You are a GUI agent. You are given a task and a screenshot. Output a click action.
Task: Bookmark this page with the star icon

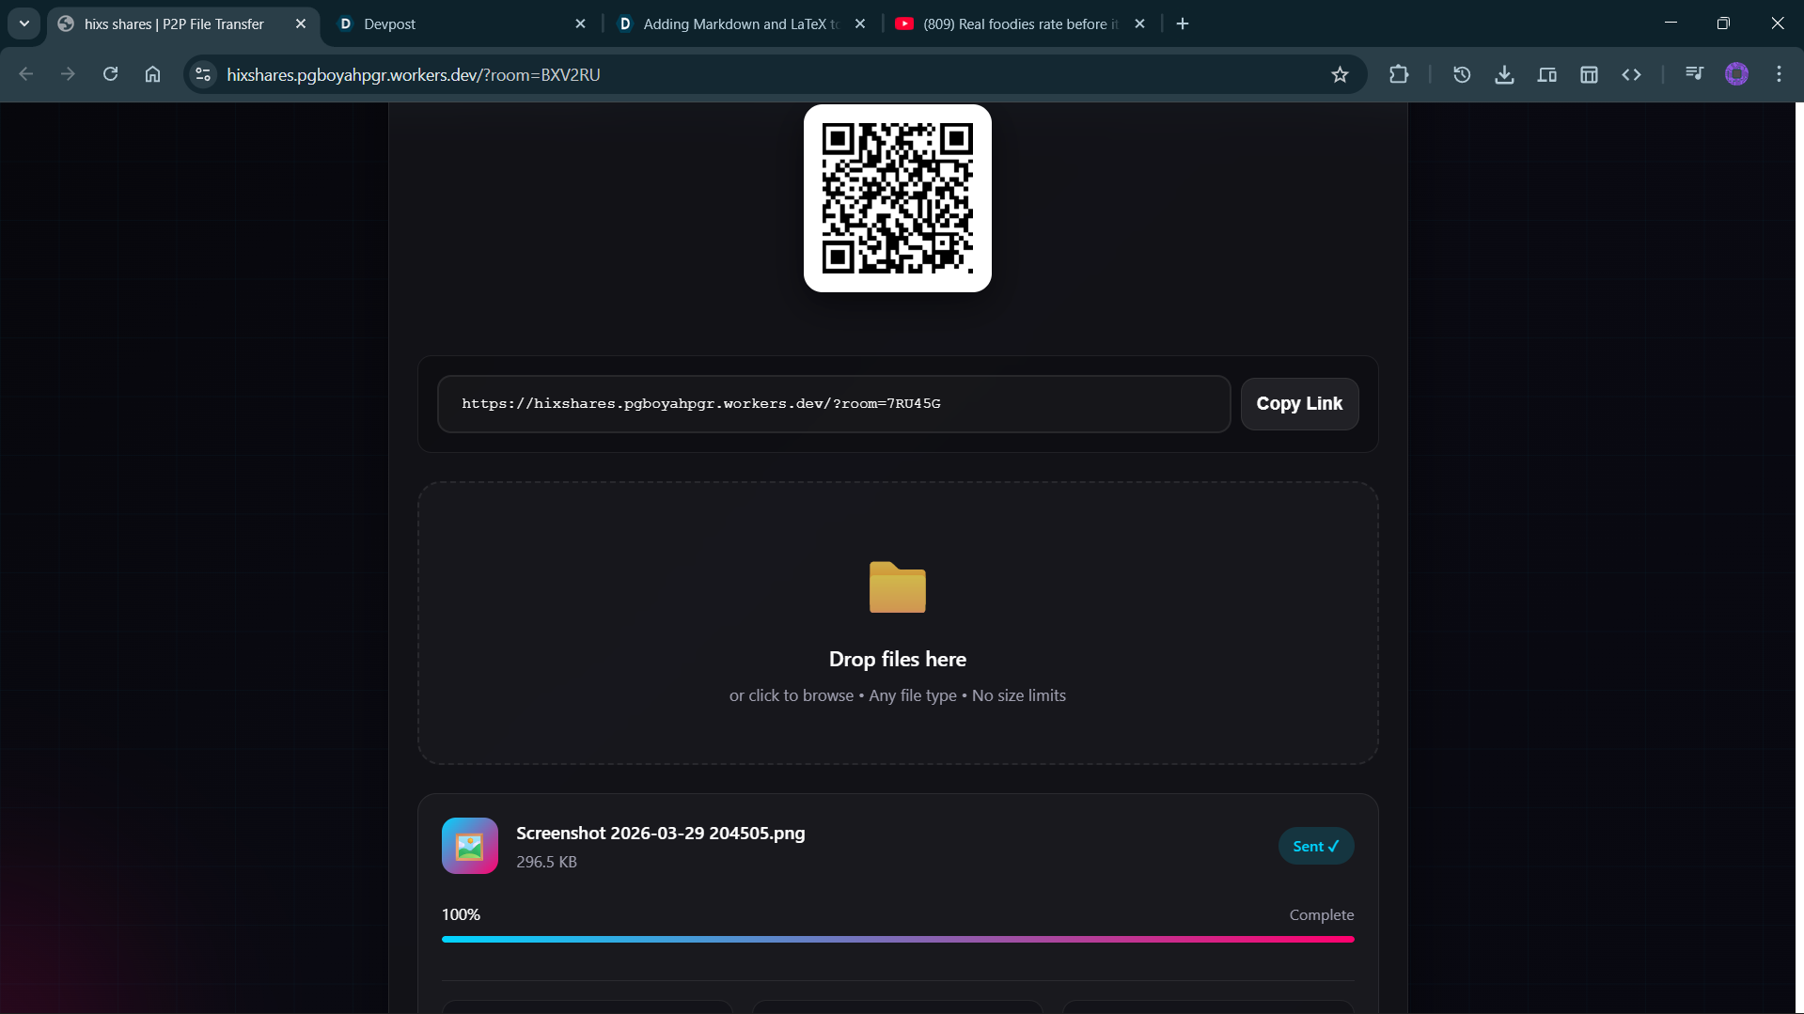click(1340, 74)
